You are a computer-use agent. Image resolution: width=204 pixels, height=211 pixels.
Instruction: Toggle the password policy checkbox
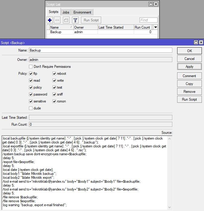point(31,94)
